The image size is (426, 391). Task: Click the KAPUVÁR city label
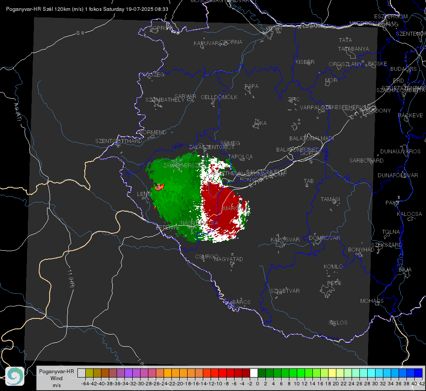click(x=207, y=43)
